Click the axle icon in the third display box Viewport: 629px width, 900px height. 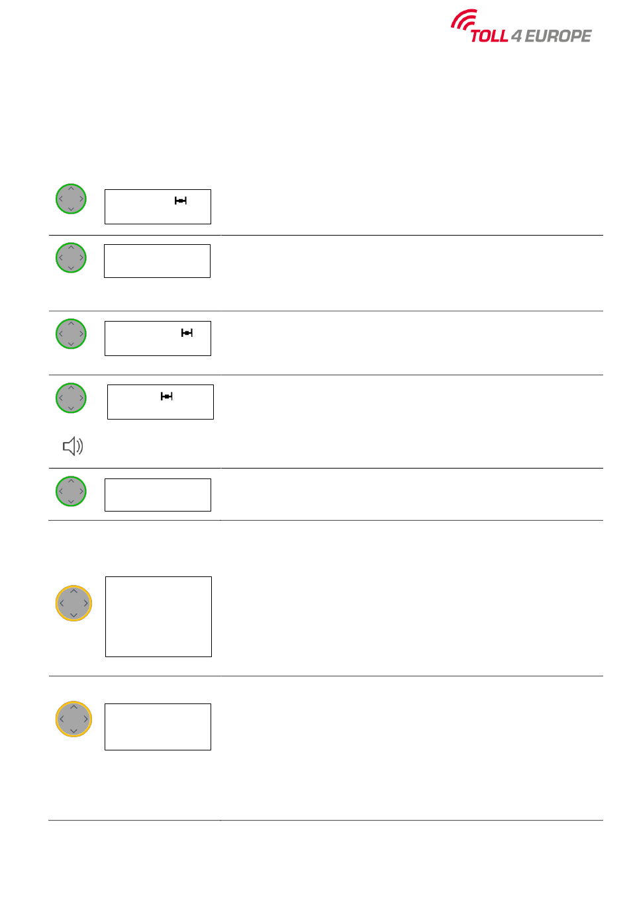pyautogui.click(x=187, y=333)
